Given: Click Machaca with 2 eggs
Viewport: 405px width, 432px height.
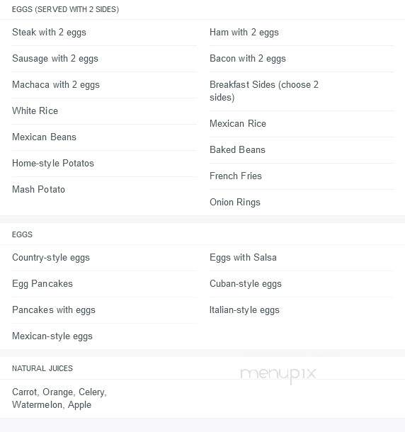Looking at the screenshot, I should (x=56, y=84).
